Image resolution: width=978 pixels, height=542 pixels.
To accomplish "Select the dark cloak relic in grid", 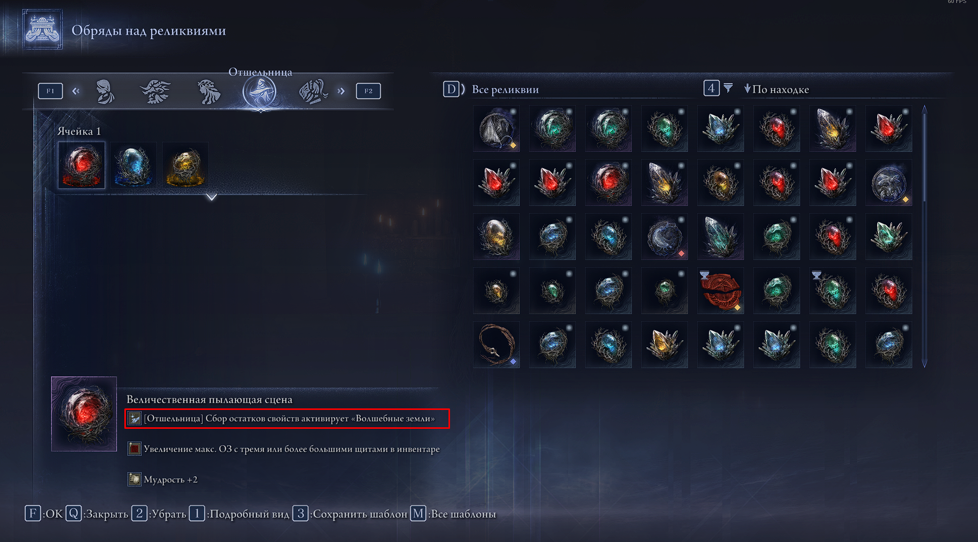I will pos(496,128).
